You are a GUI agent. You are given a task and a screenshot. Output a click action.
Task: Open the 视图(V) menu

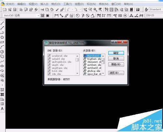tap(33, 4)
